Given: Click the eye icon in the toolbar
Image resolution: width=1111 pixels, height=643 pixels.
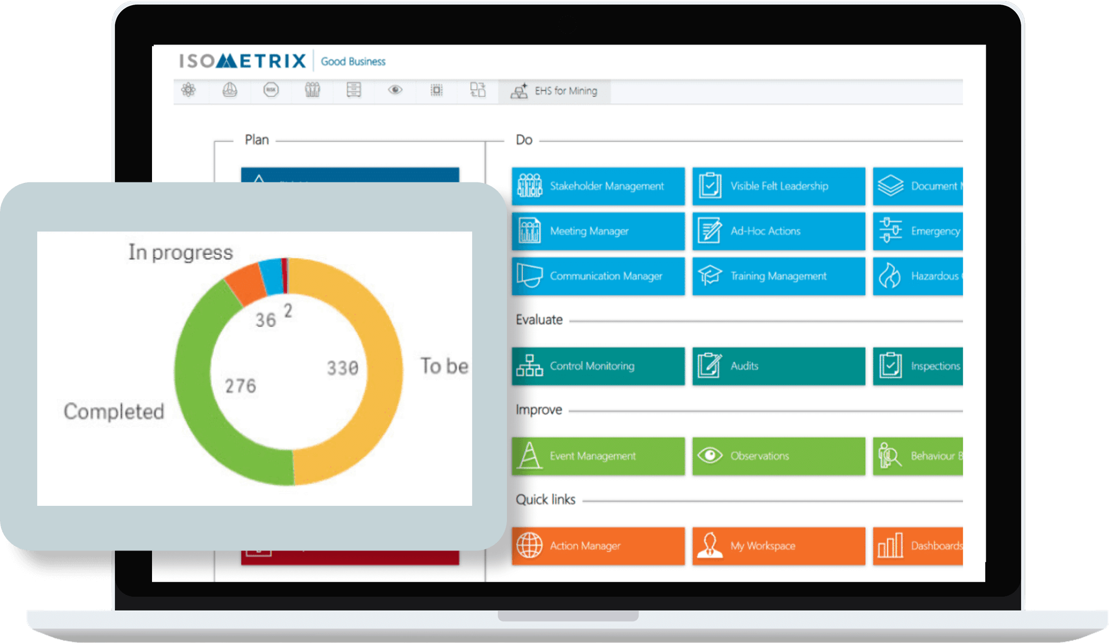Looking at the screenshot, I should pos(395,90).
